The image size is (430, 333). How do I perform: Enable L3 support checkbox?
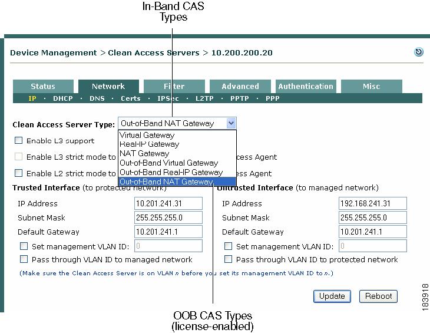click(x=18, y=140)
